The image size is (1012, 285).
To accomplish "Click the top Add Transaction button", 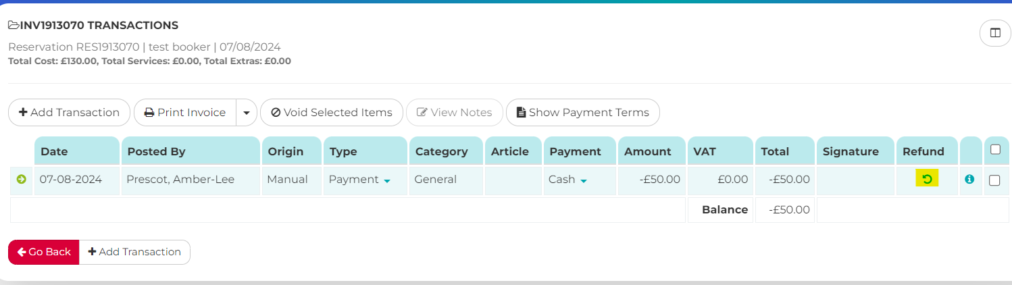I will [69, 112].
